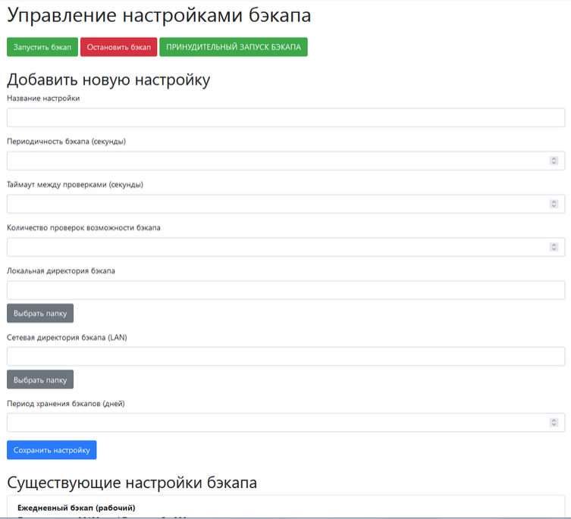The image size is (571, 519).
Task: Click the blue Сохранить настройку button
Action: tap(52, 450)
